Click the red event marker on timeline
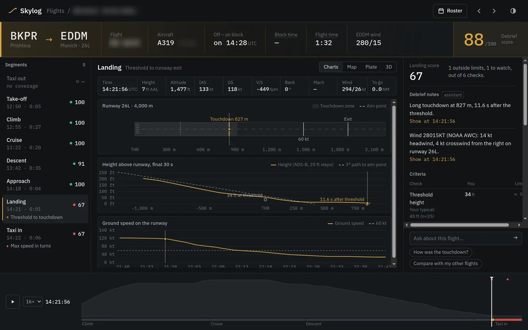 pos(507,279)
